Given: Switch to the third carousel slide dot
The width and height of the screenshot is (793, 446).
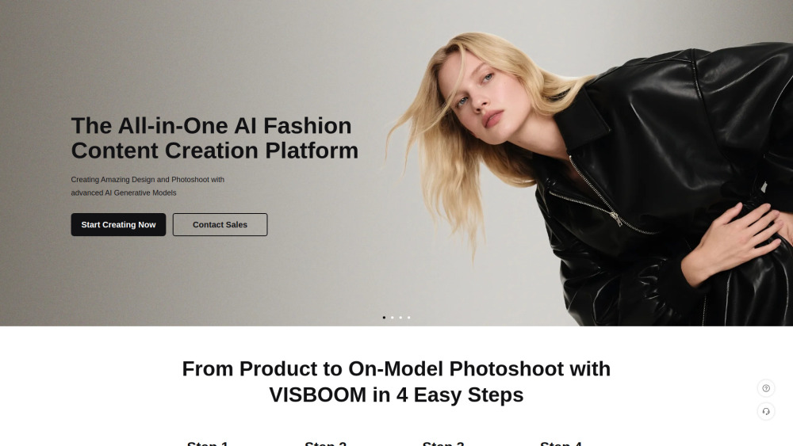Looking at the screenshot, I should pos(400,317).
